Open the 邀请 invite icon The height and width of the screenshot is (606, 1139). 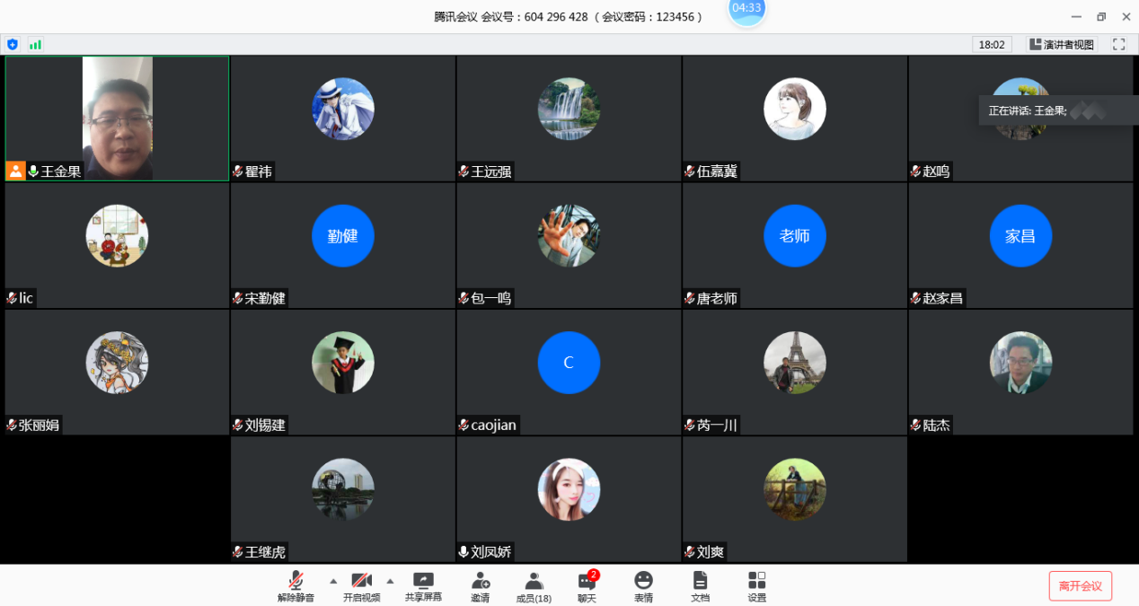pyautogui.click(x=481, y=585)
